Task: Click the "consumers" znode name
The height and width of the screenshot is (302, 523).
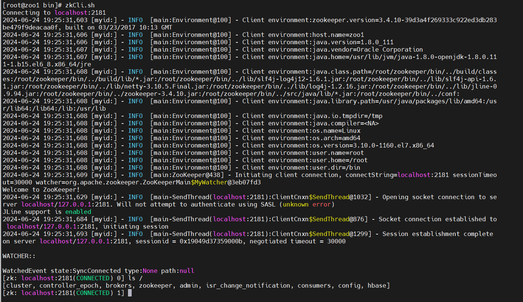Action: tap(314, 285)
